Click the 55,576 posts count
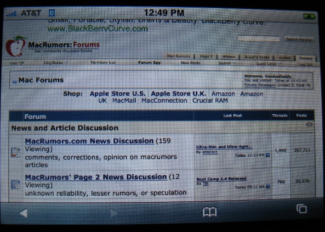Viewport: 325px width, 232px height. 302,182
